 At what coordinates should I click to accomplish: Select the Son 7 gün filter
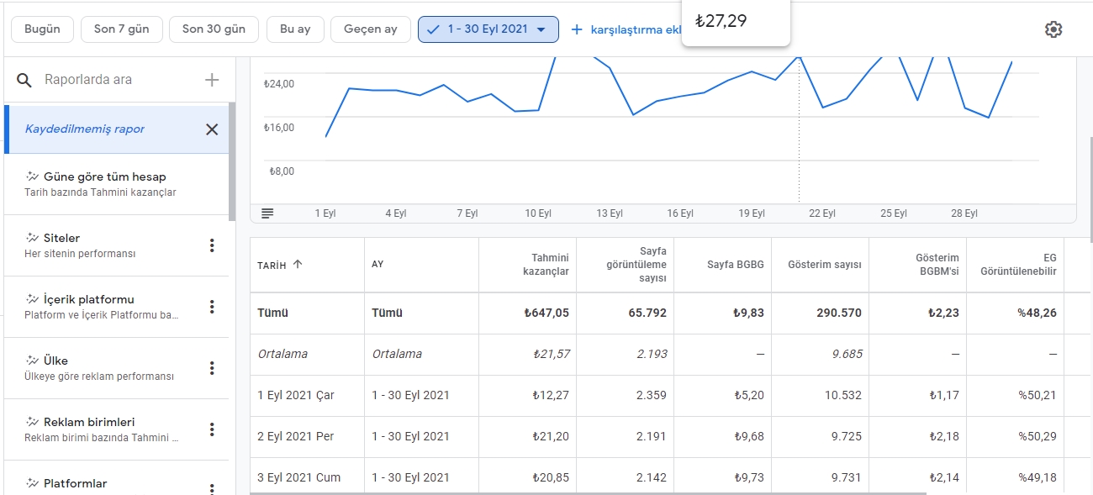pyautogui.click(x=122, y=29)
